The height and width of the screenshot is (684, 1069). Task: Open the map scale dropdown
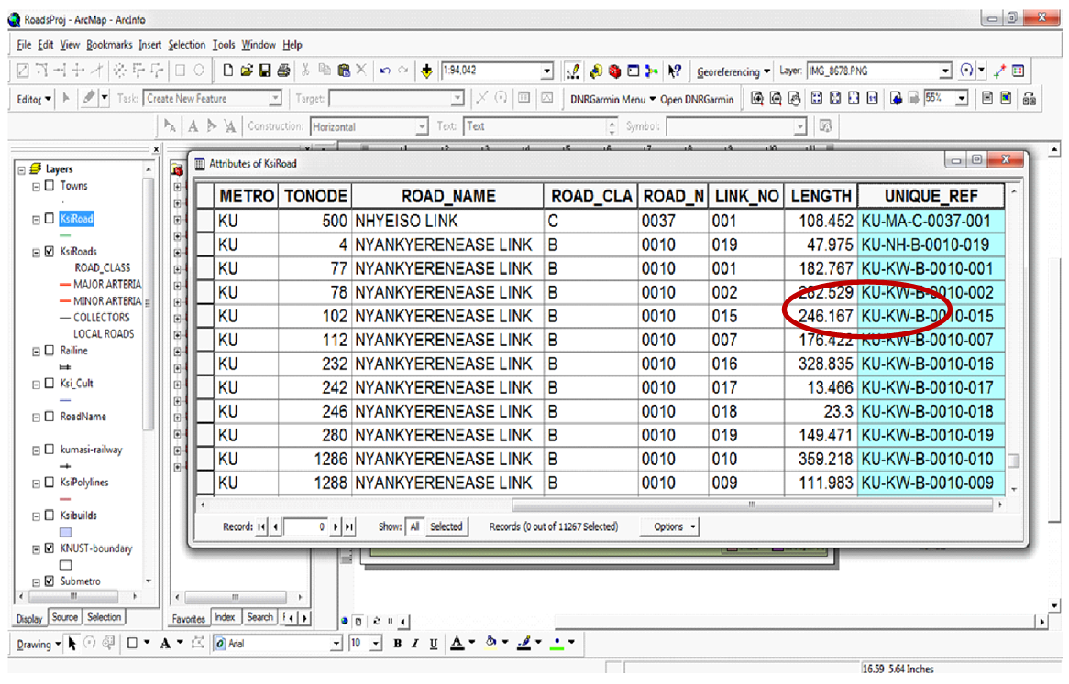[547, 71]
